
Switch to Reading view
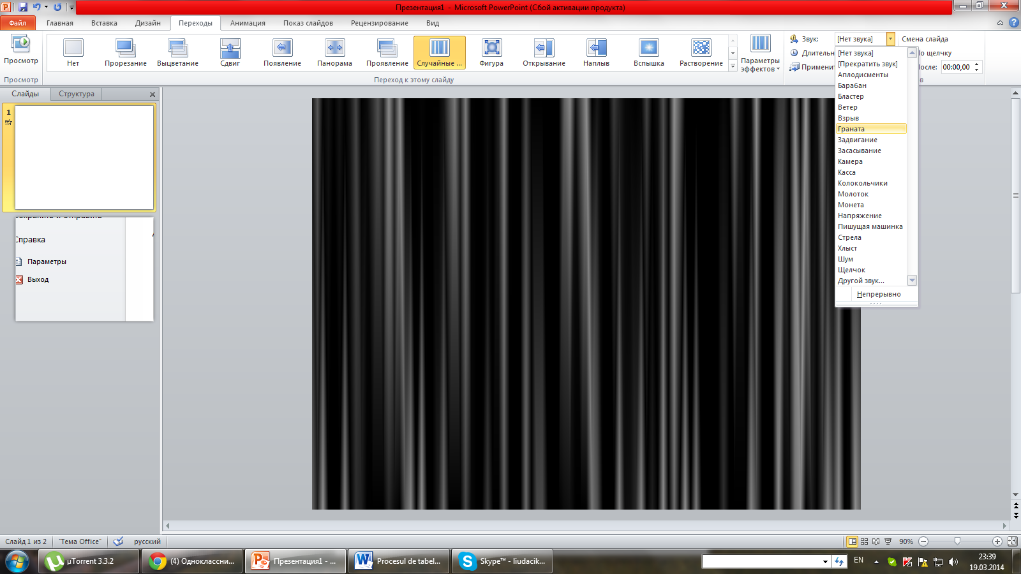876,541
